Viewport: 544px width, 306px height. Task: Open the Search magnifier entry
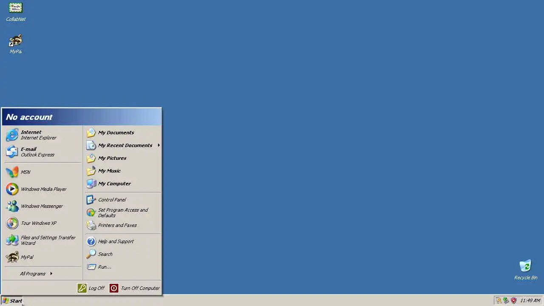(x=123, y=254)
